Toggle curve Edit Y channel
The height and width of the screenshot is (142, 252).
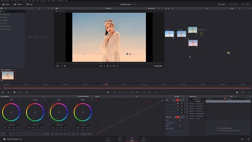[x=175, y=100]
